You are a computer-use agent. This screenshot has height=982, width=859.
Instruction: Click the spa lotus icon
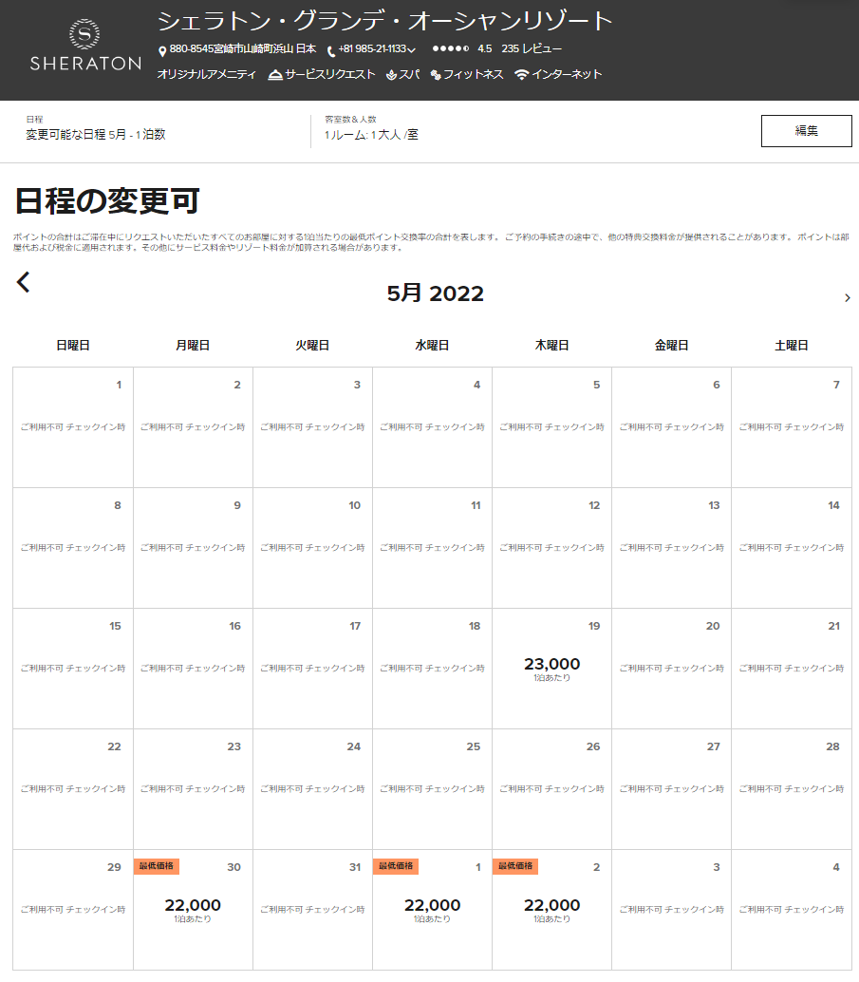[x=390, y=75]
